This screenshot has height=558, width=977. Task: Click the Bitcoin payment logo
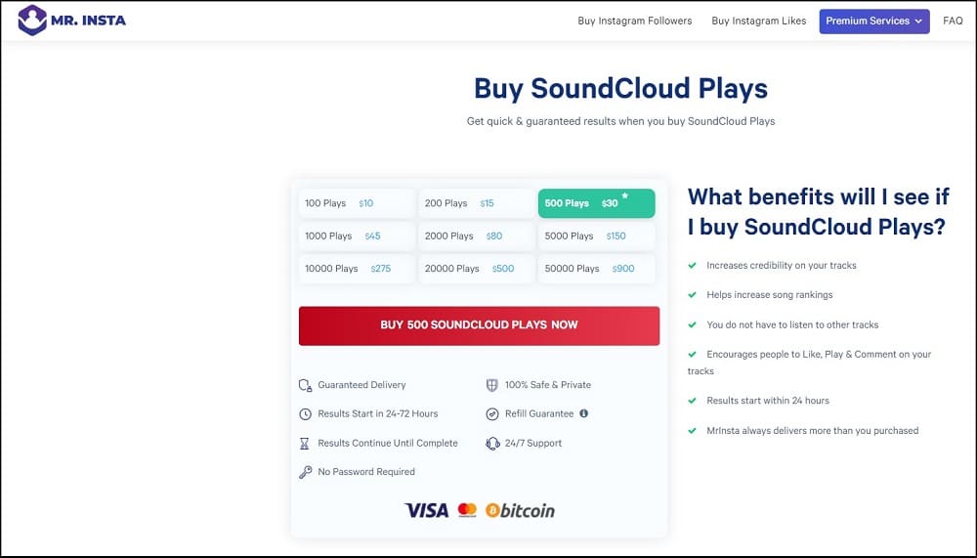[520, 511]
